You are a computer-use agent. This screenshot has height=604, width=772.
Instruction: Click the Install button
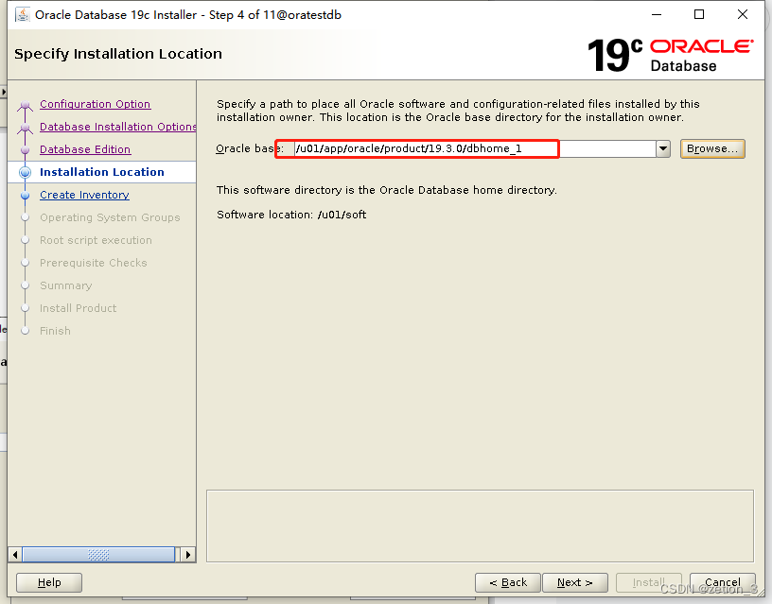click(649, 582)
